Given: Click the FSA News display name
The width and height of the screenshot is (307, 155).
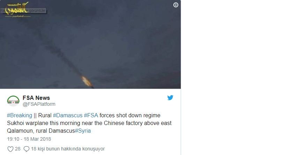Looking at the screenshot, I should [36, 98].
